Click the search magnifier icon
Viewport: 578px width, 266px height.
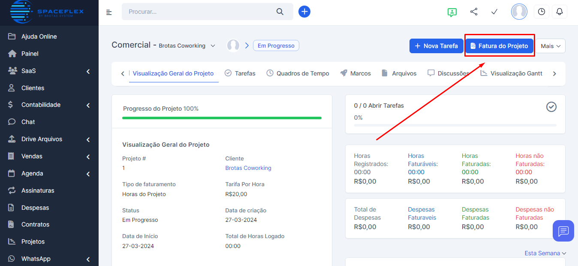point(280,12)
